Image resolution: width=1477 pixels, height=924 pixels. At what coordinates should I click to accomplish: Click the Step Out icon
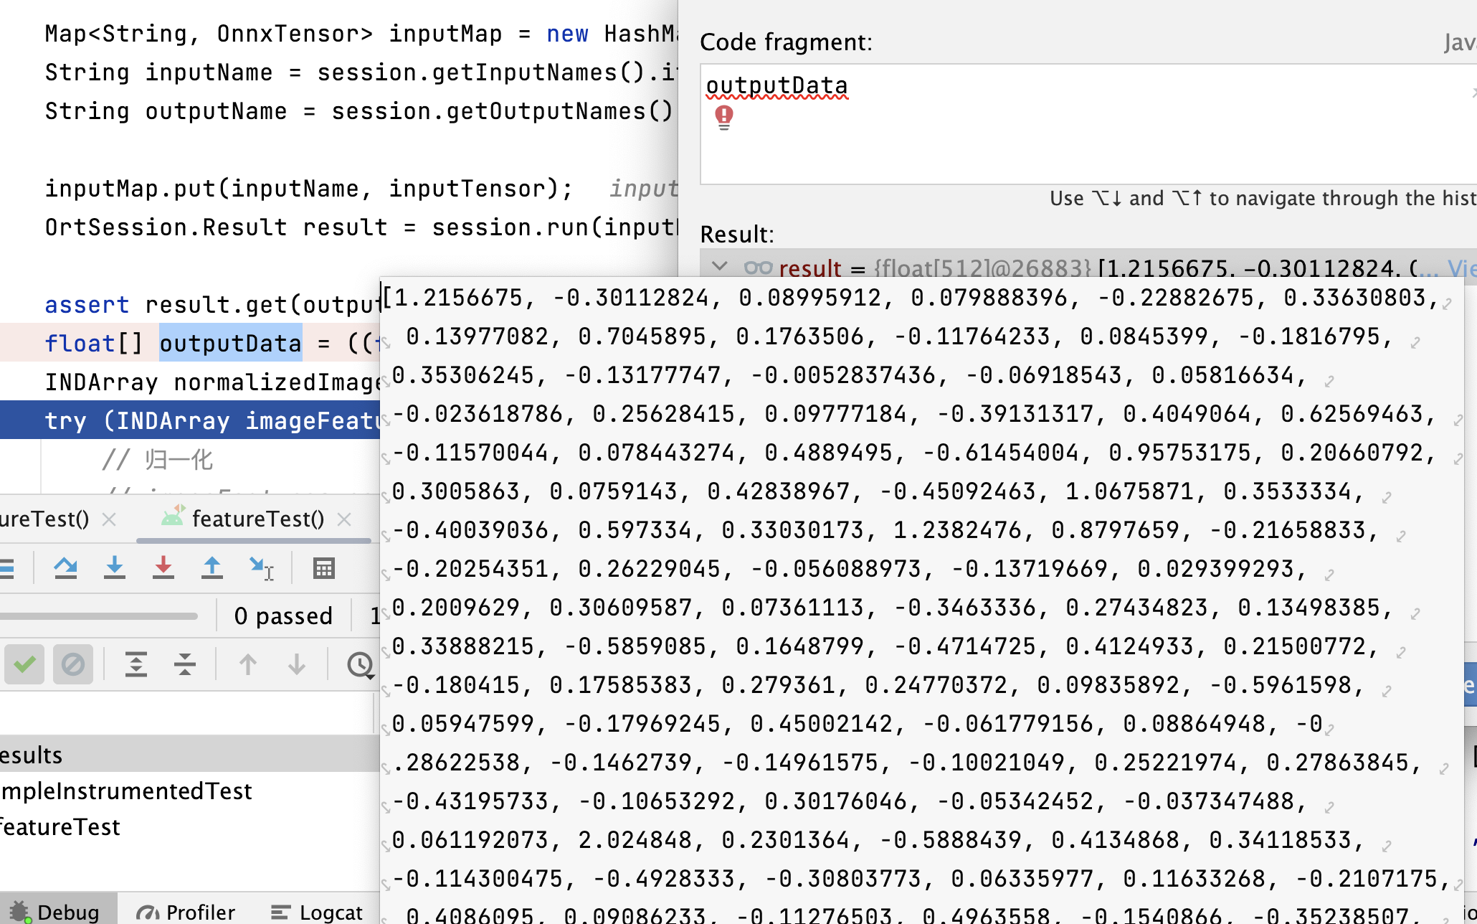pyautogui.click(x=212, y=567)
